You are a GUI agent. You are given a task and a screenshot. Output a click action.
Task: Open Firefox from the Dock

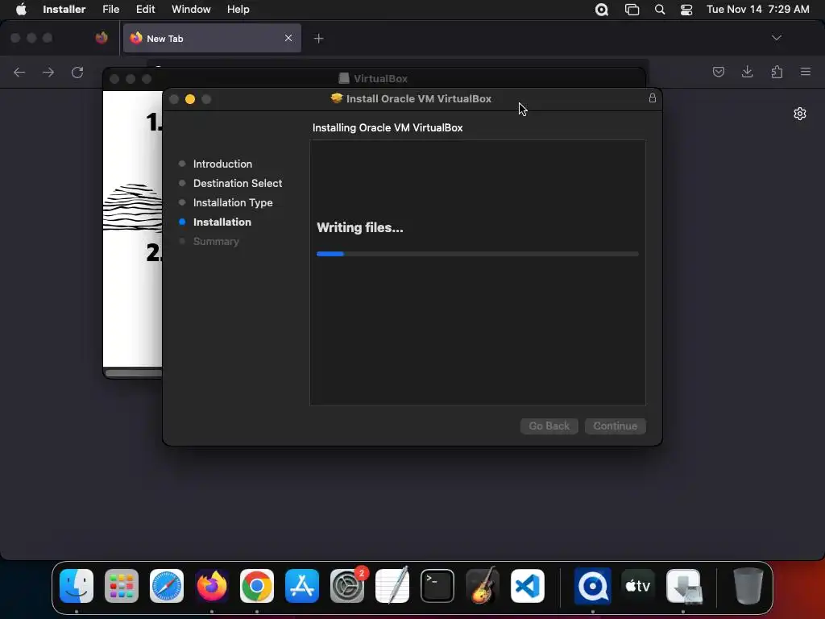pyautogui.click(x=212, y=585)
